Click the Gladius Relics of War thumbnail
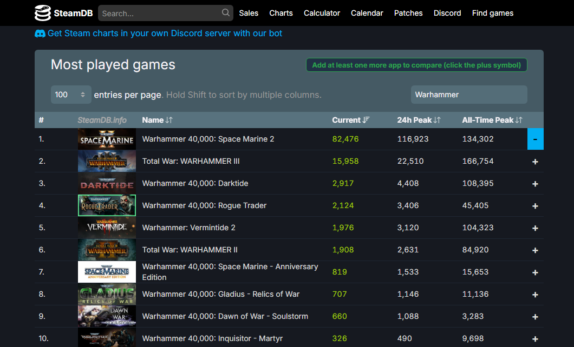 click(x=107, y=294)
